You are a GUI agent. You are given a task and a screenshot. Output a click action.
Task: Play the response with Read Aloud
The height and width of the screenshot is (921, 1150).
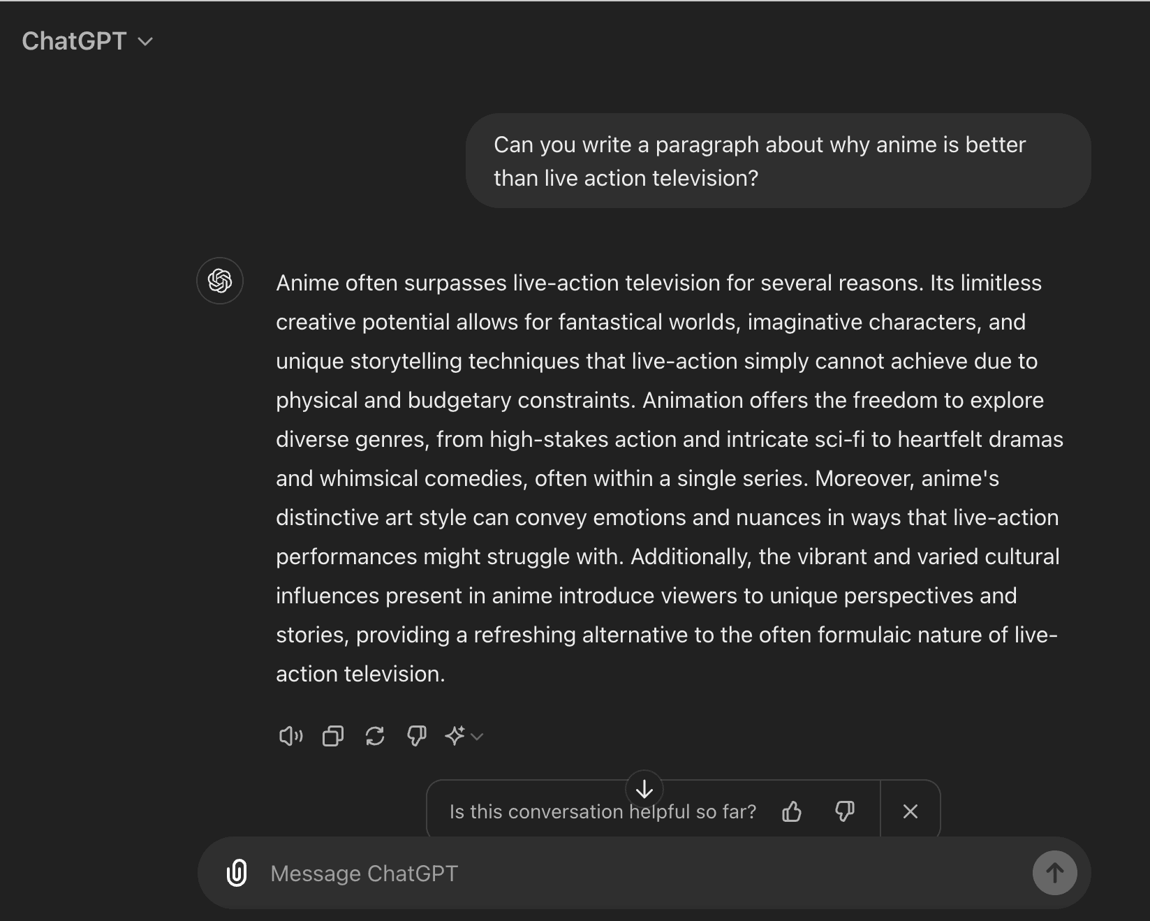[x=290, y=736]
